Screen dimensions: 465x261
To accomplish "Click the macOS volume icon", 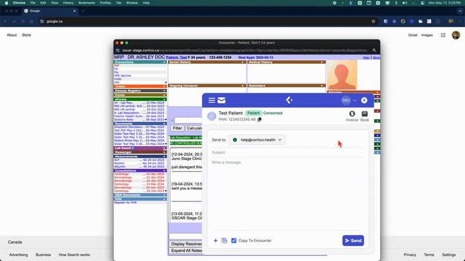I will click(405, 3).
